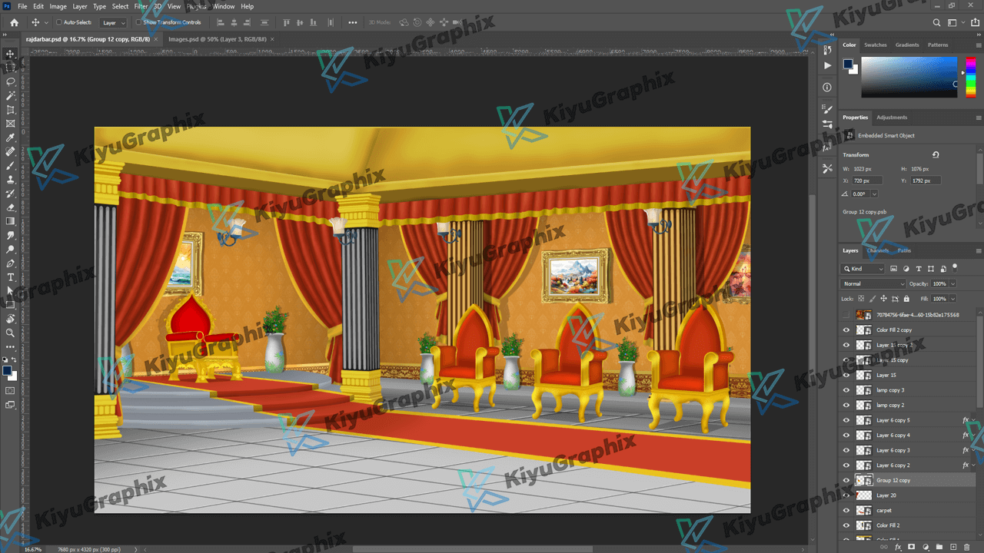Enable the Auto-Select checkbox
Image resolution: width=984 pixels, height=553 pixels.
[x=59, y=22]
